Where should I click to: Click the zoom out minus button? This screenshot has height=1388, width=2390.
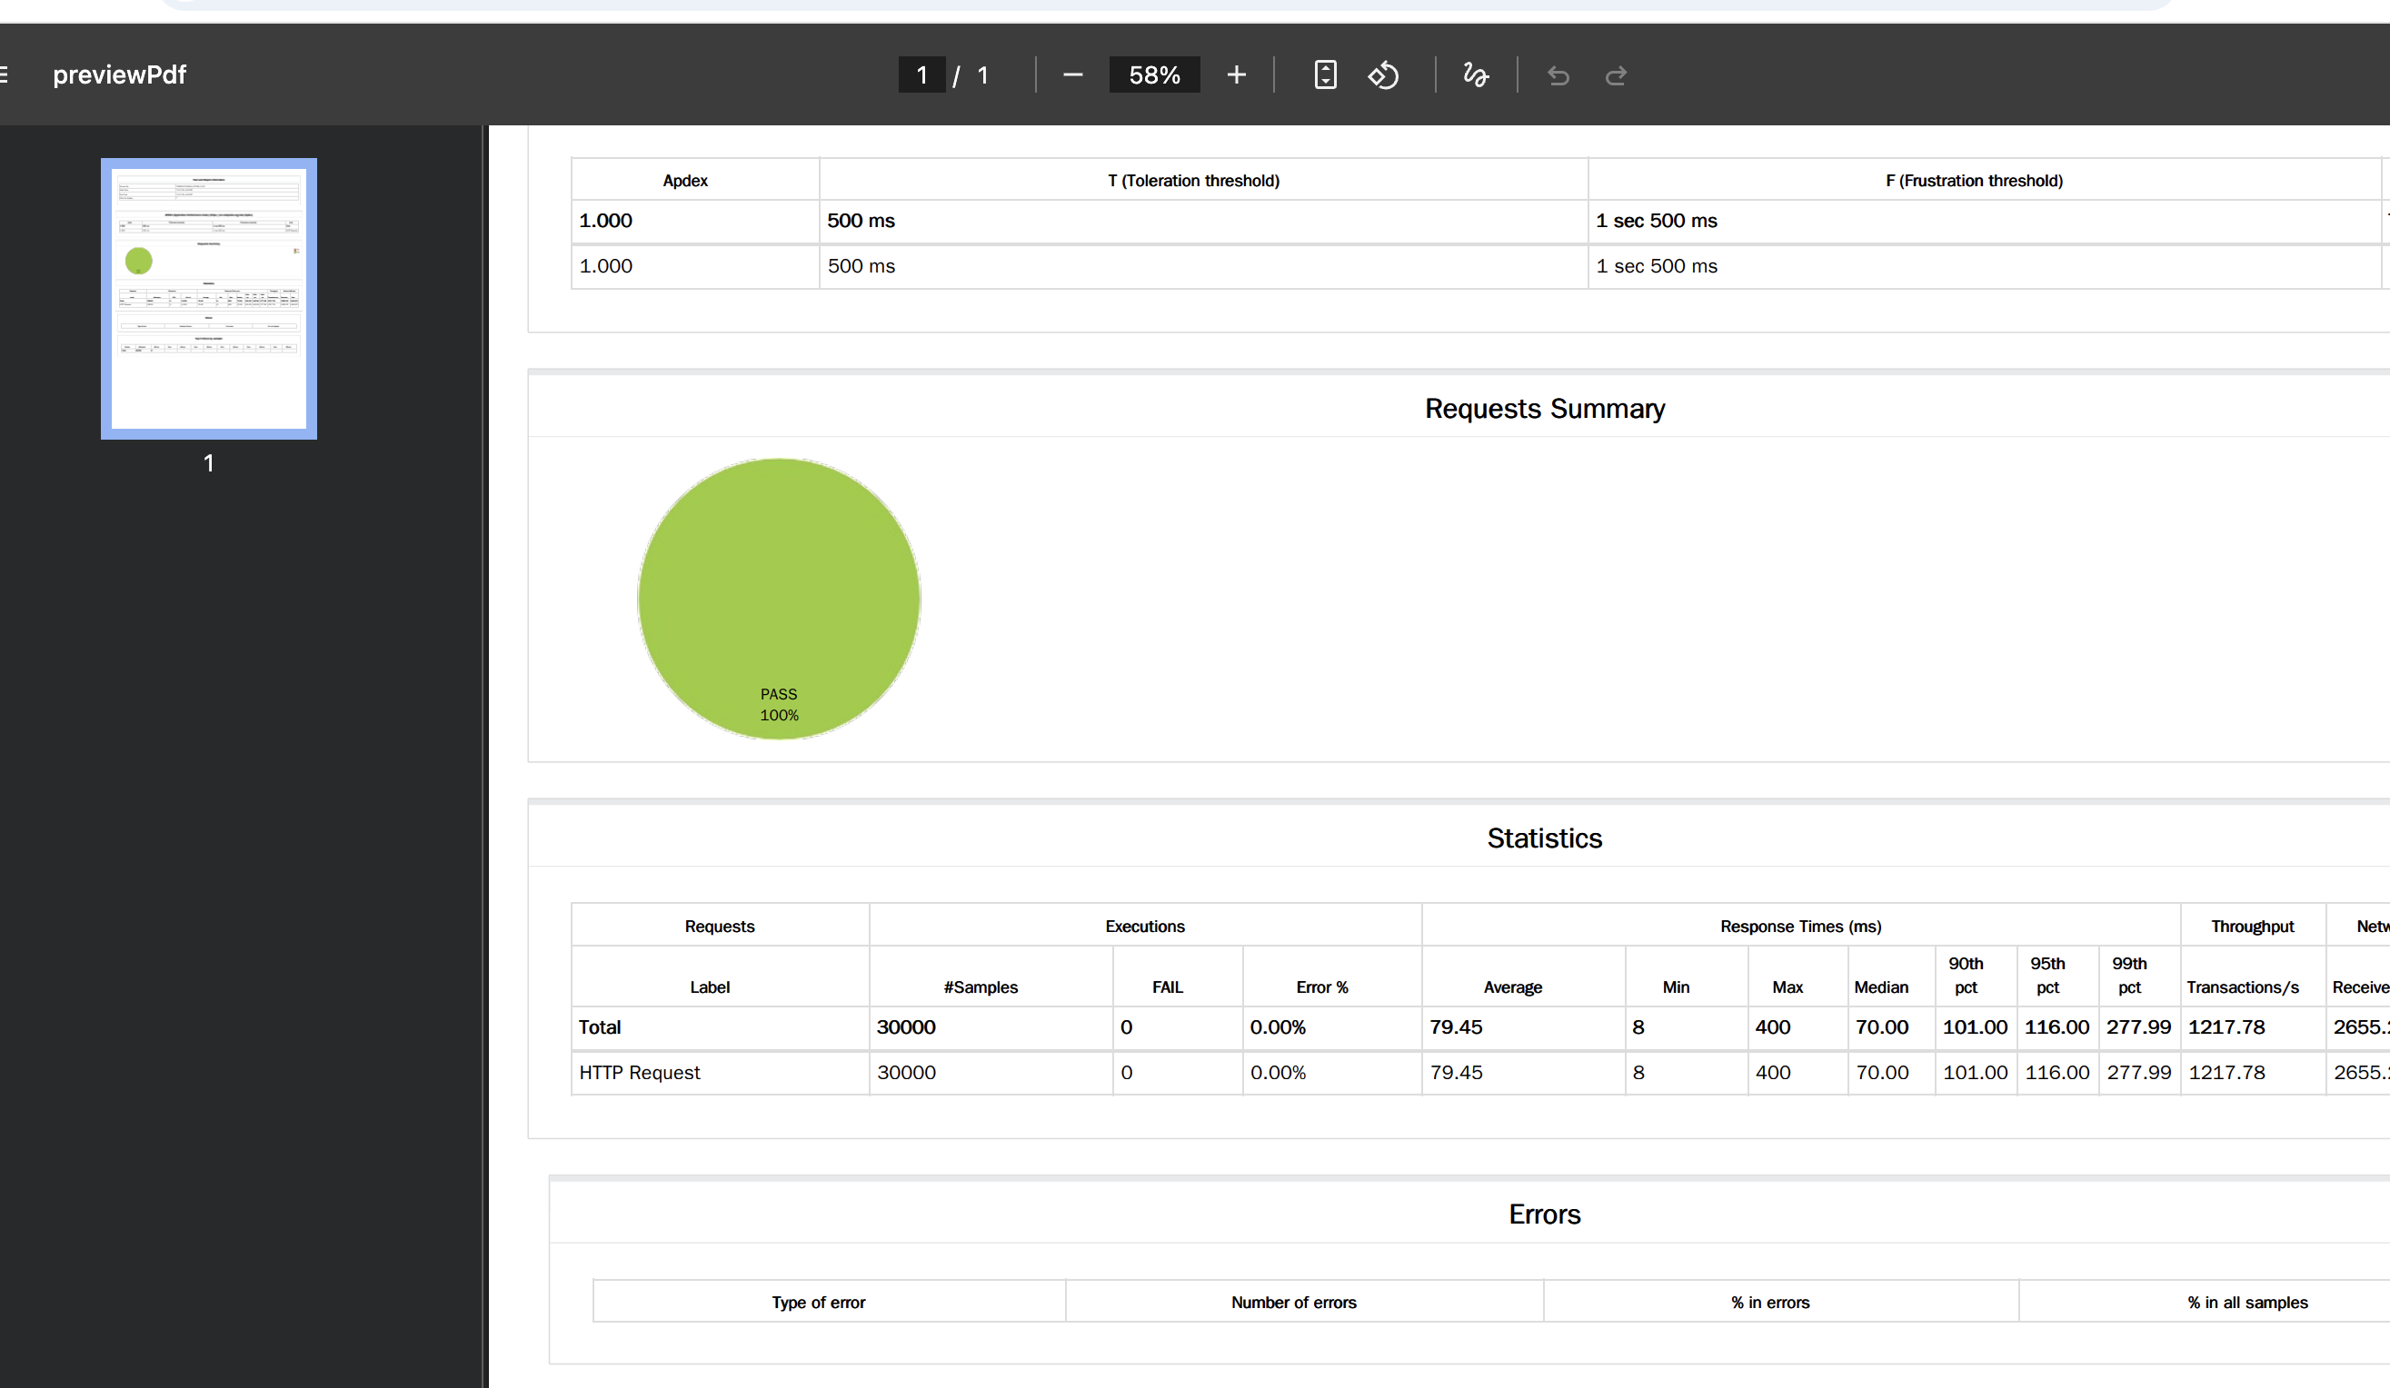[1072, 74]
